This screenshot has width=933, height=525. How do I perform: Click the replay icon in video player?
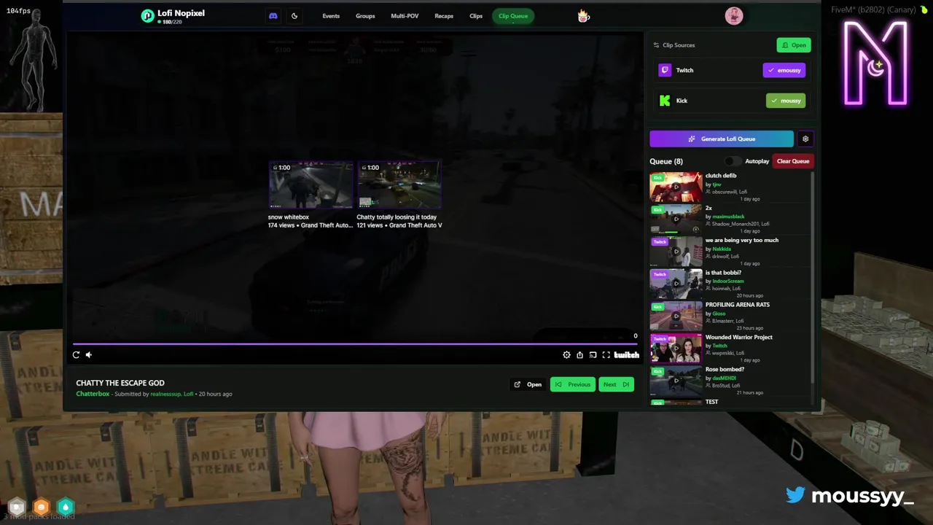tap(76, 354)
